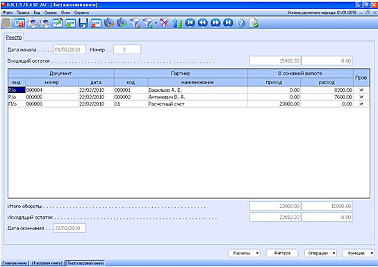Screen dimensions: 378x267
Task: Click the наименование column header
Action: pos(197,82)
